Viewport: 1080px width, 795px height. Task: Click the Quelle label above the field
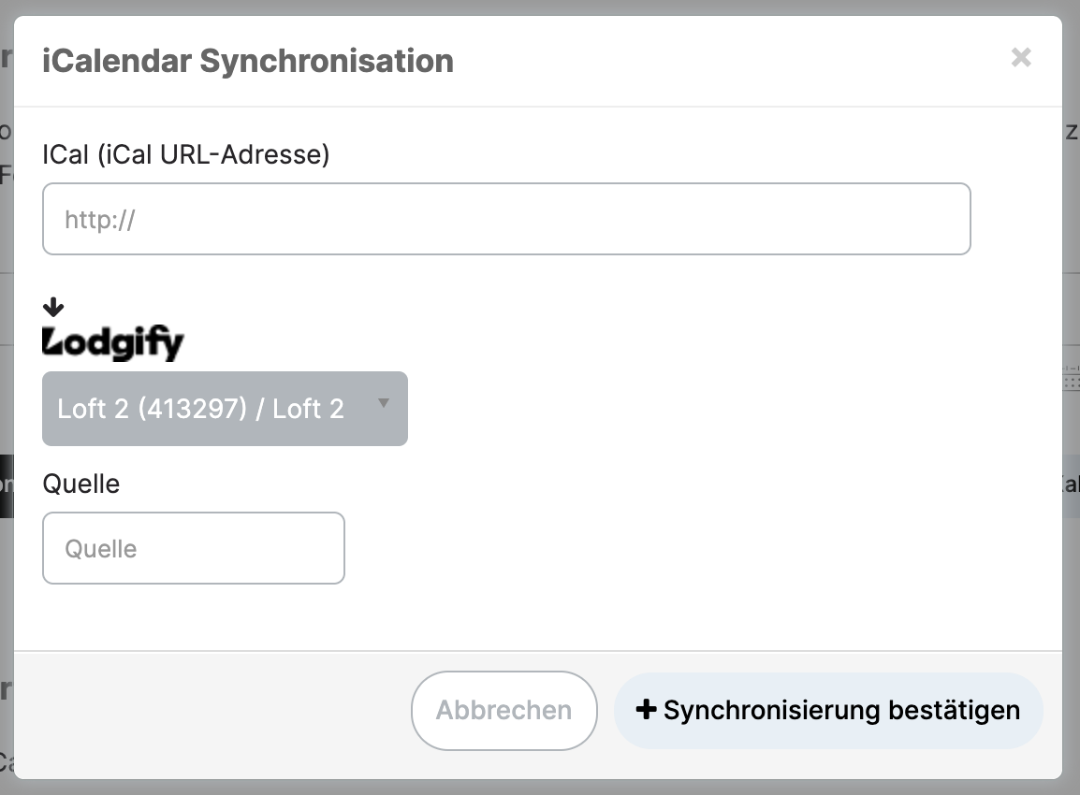(x=81, y=484)
